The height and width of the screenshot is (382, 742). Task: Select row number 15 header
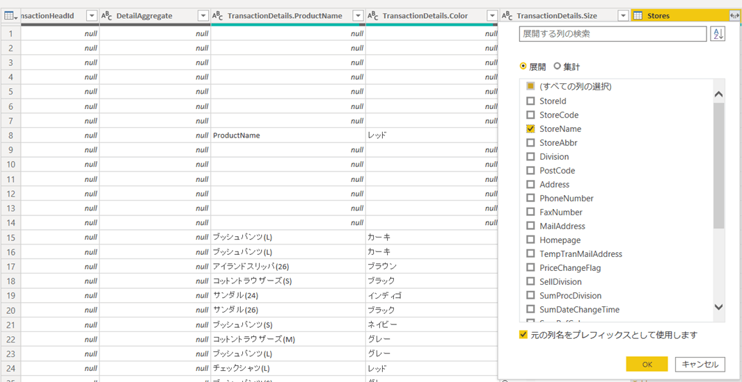pos(10,237)
